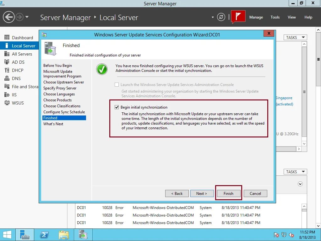The image size is (321, 241).
Task: Click the Singapore time zone link
Action: point(284,98)
